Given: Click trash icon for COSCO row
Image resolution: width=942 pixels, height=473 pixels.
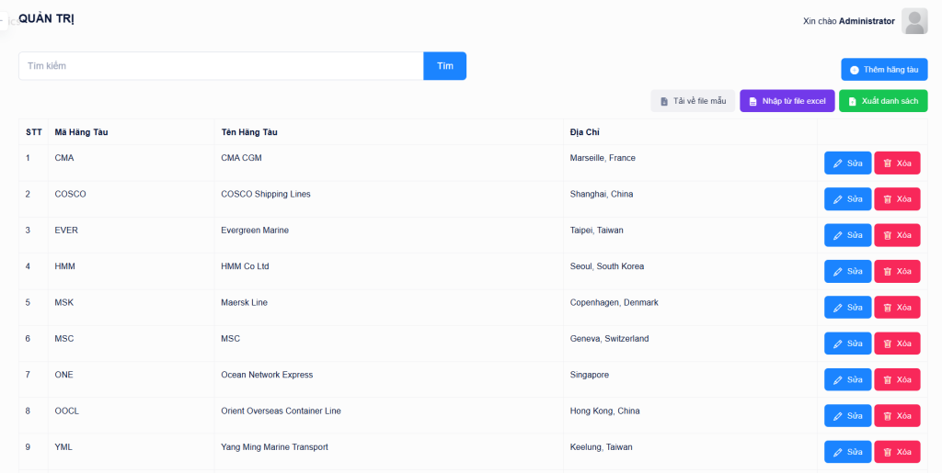Looking at the screenshot, I should [x=888, y=199].
